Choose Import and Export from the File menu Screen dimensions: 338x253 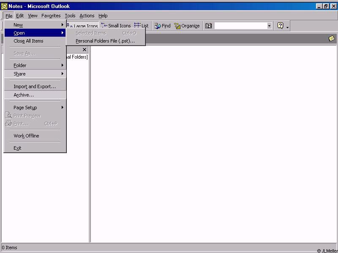point(35,86)
